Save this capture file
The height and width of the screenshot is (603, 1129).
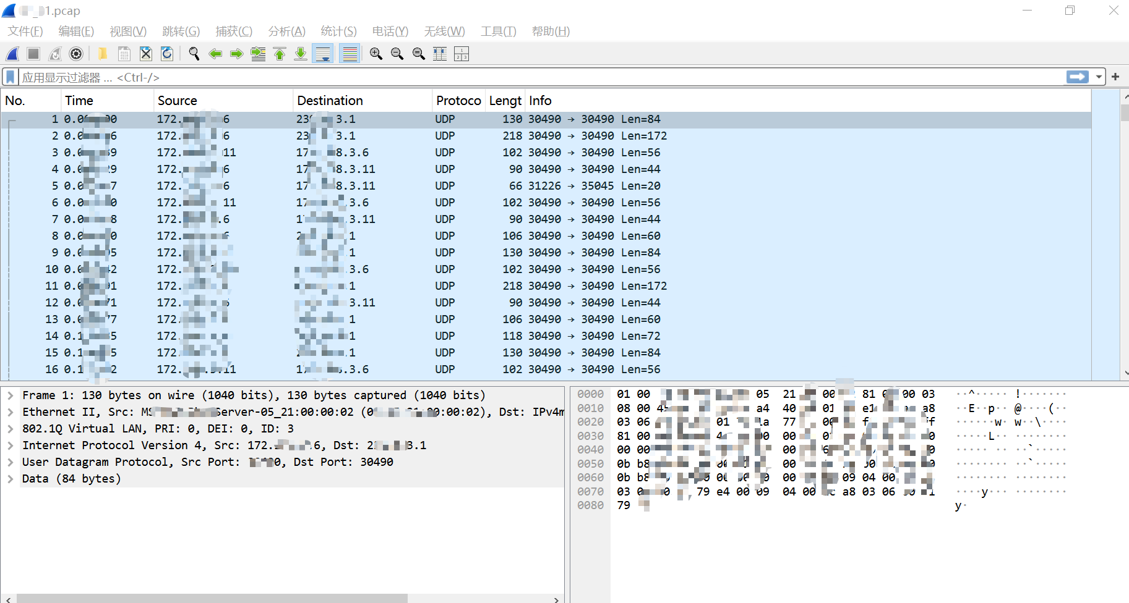click(x=124, y=54)
